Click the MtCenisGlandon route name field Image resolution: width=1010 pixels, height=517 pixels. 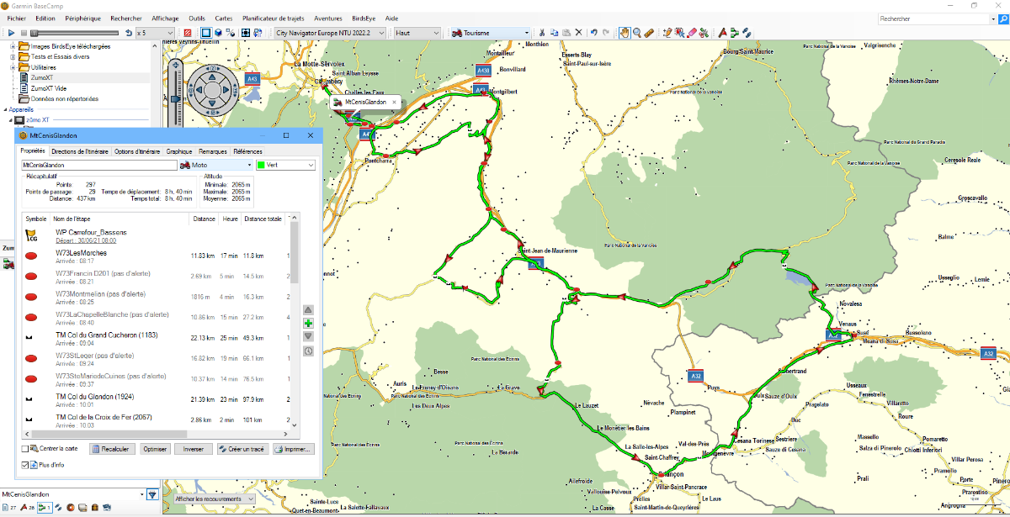[x=98, y=166]
